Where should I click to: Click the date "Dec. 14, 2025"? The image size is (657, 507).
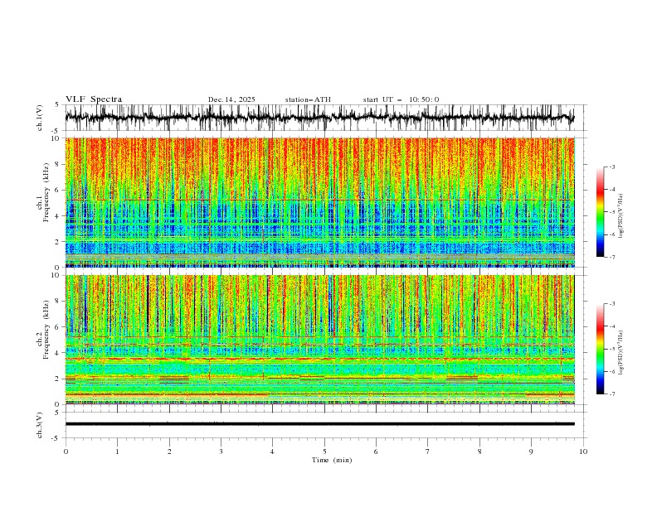(x=231, y=99)
